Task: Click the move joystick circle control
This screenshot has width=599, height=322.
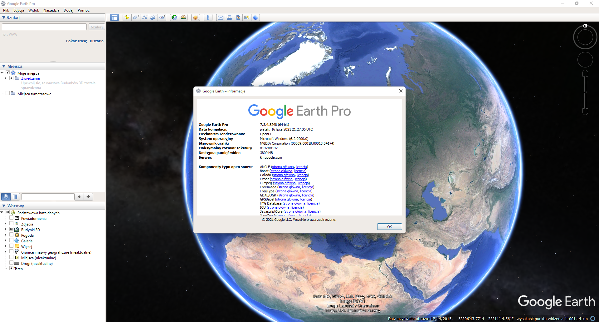Action: pyautogui.click(x=585, y=60)
